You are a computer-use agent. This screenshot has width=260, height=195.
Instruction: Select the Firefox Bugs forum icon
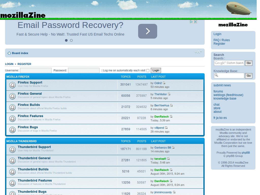click(x=12, y=129)
